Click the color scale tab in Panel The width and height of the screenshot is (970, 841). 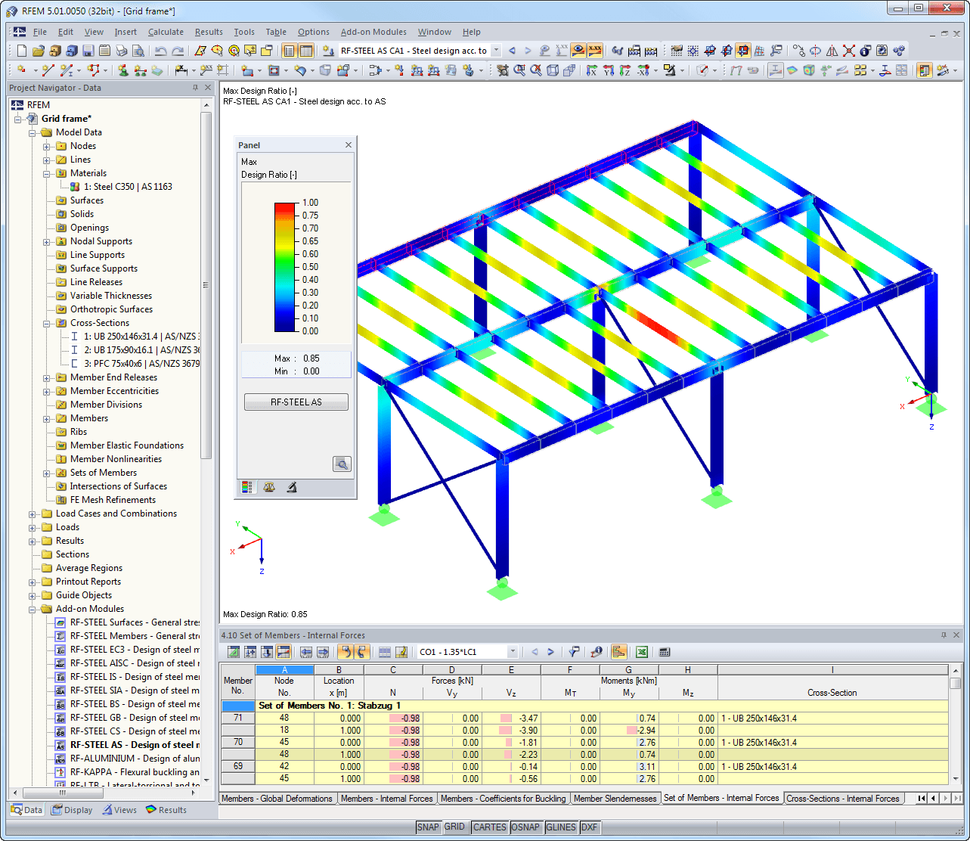(x=247, y=487)
